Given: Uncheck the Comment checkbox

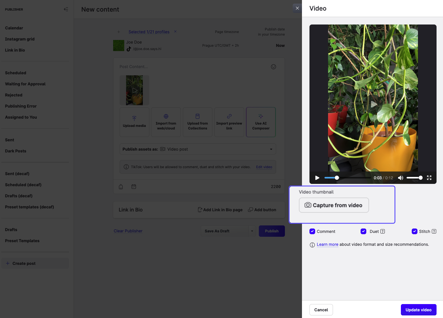Looking at the screenshot, I should [x=312, y=231].
